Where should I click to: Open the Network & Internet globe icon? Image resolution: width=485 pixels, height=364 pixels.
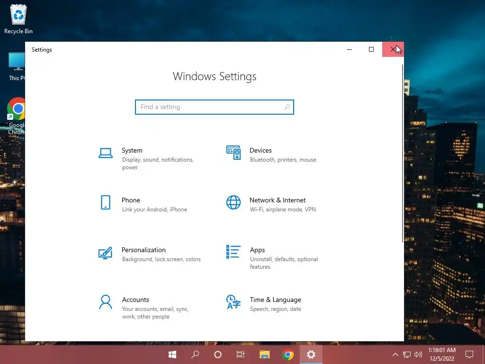click(x=234, y=202)
